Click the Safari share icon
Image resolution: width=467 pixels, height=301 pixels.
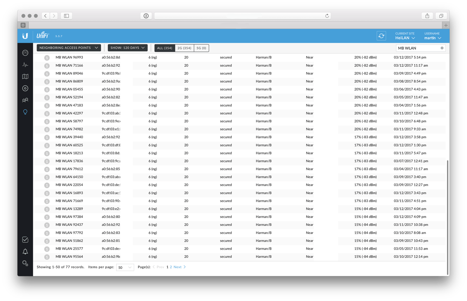(x=427, y=16)
